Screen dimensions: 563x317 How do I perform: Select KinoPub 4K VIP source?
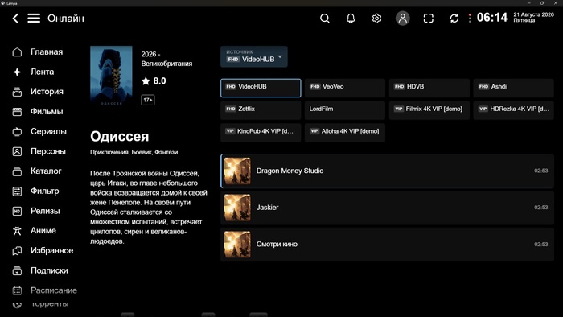click(261, 133)
